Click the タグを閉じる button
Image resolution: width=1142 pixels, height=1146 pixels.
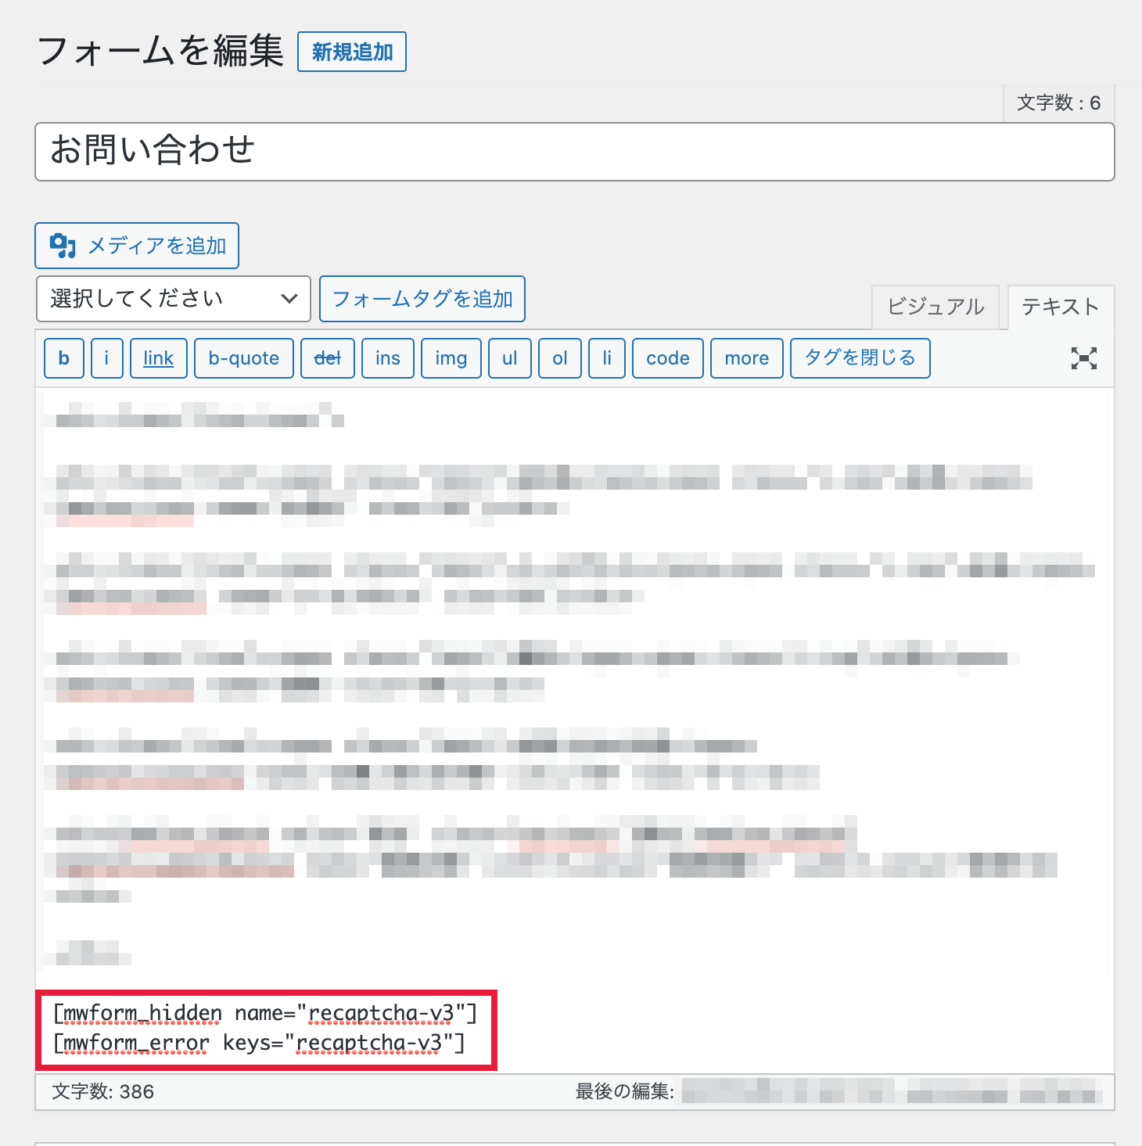point(860,358)
